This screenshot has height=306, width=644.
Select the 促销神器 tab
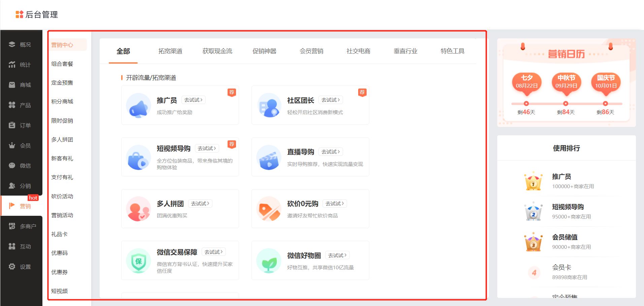pos(264,51)
